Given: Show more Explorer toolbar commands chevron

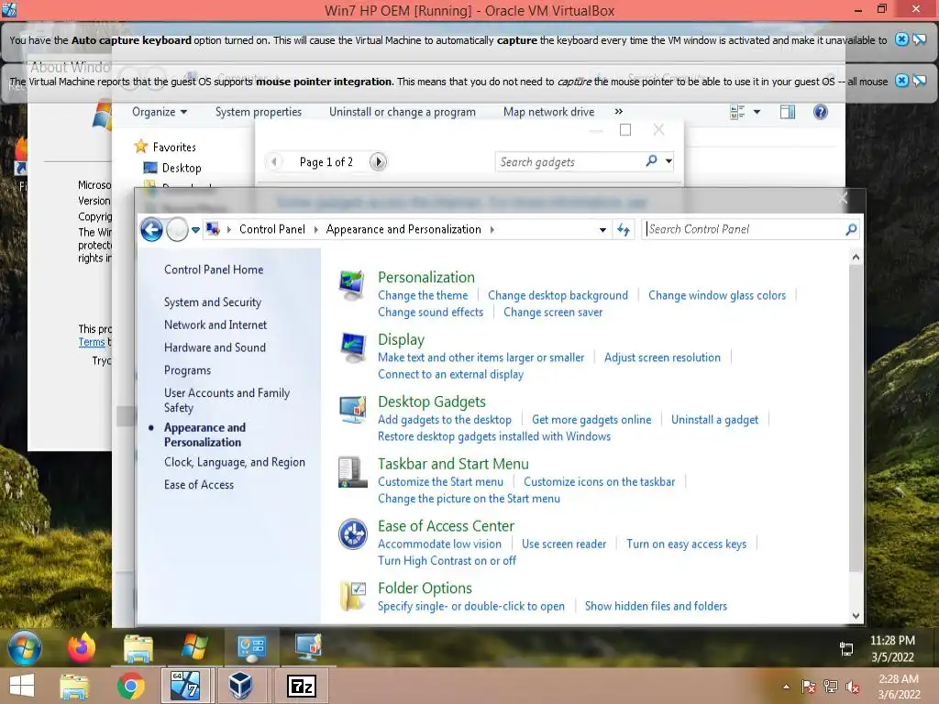Looking at the screenshot, I should 619,111.
